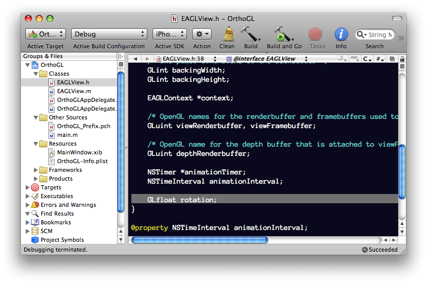The height and width of the screenshot is (283, 427).
Task: Open the bookmarks book menu
Action: (342, 59)
